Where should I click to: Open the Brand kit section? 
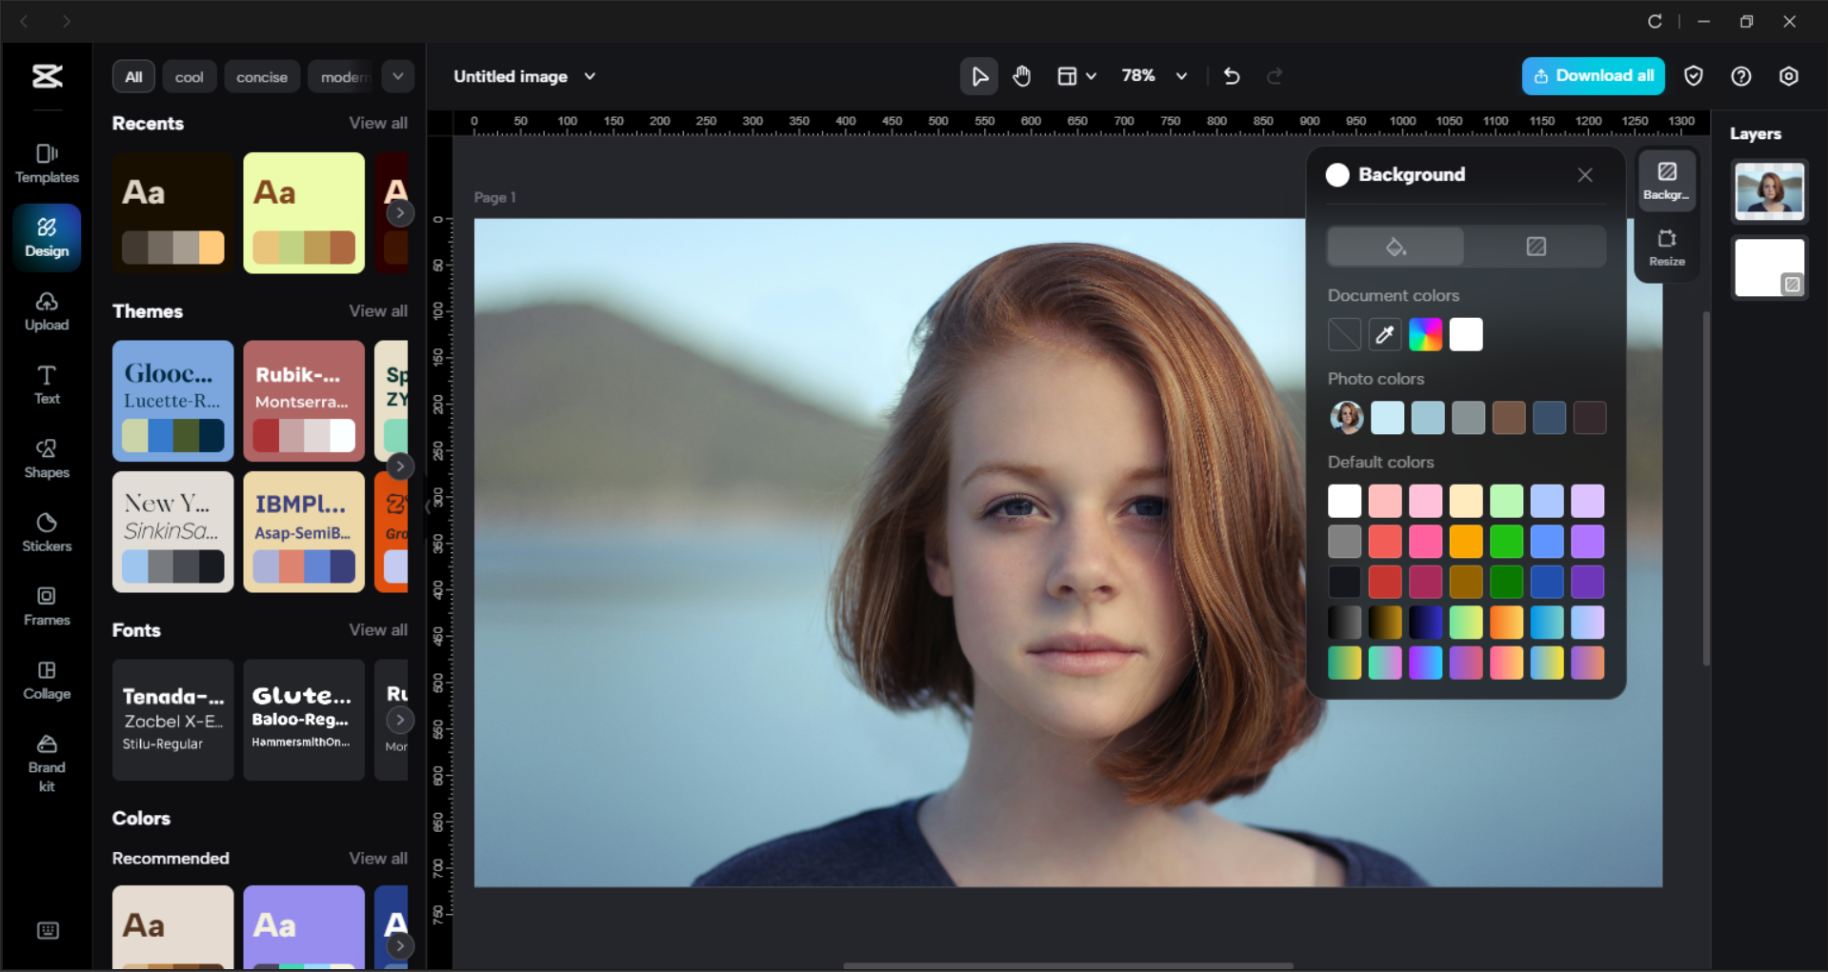click(46, 760)
